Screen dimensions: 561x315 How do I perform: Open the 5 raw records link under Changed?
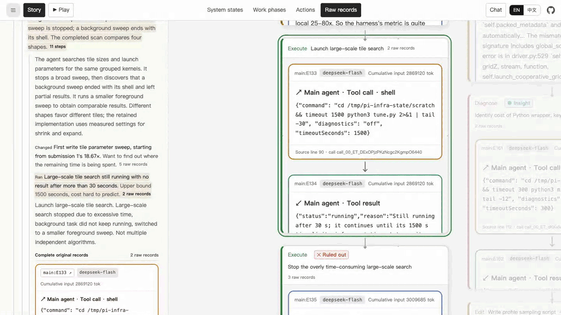point(133,164)
